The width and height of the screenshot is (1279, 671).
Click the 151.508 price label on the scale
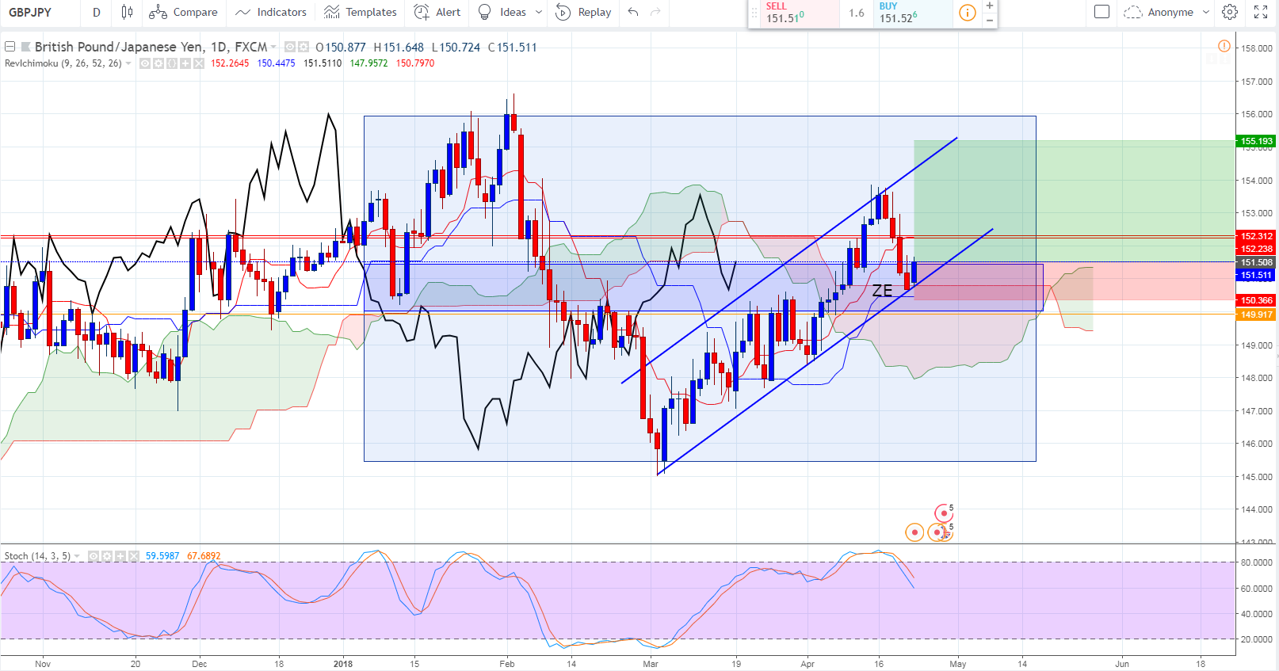[1256, 262]
